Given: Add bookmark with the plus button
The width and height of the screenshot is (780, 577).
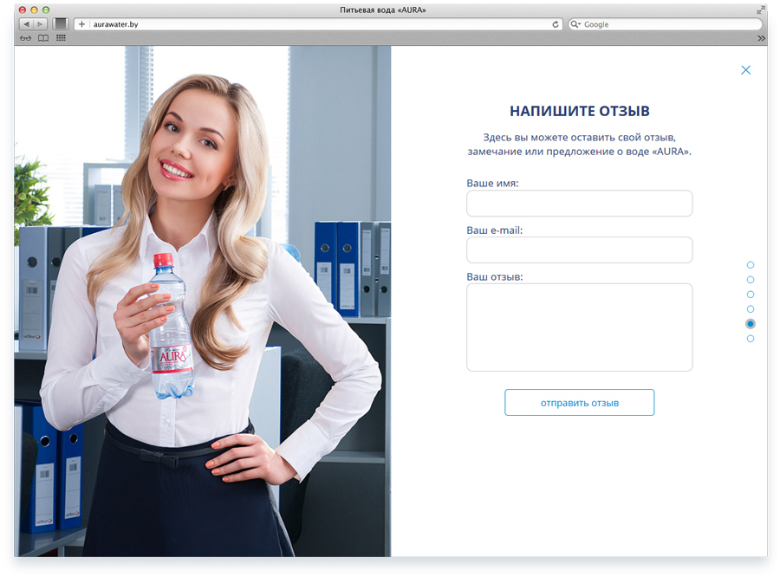Looking at the screenshot, I should [81, 24].
